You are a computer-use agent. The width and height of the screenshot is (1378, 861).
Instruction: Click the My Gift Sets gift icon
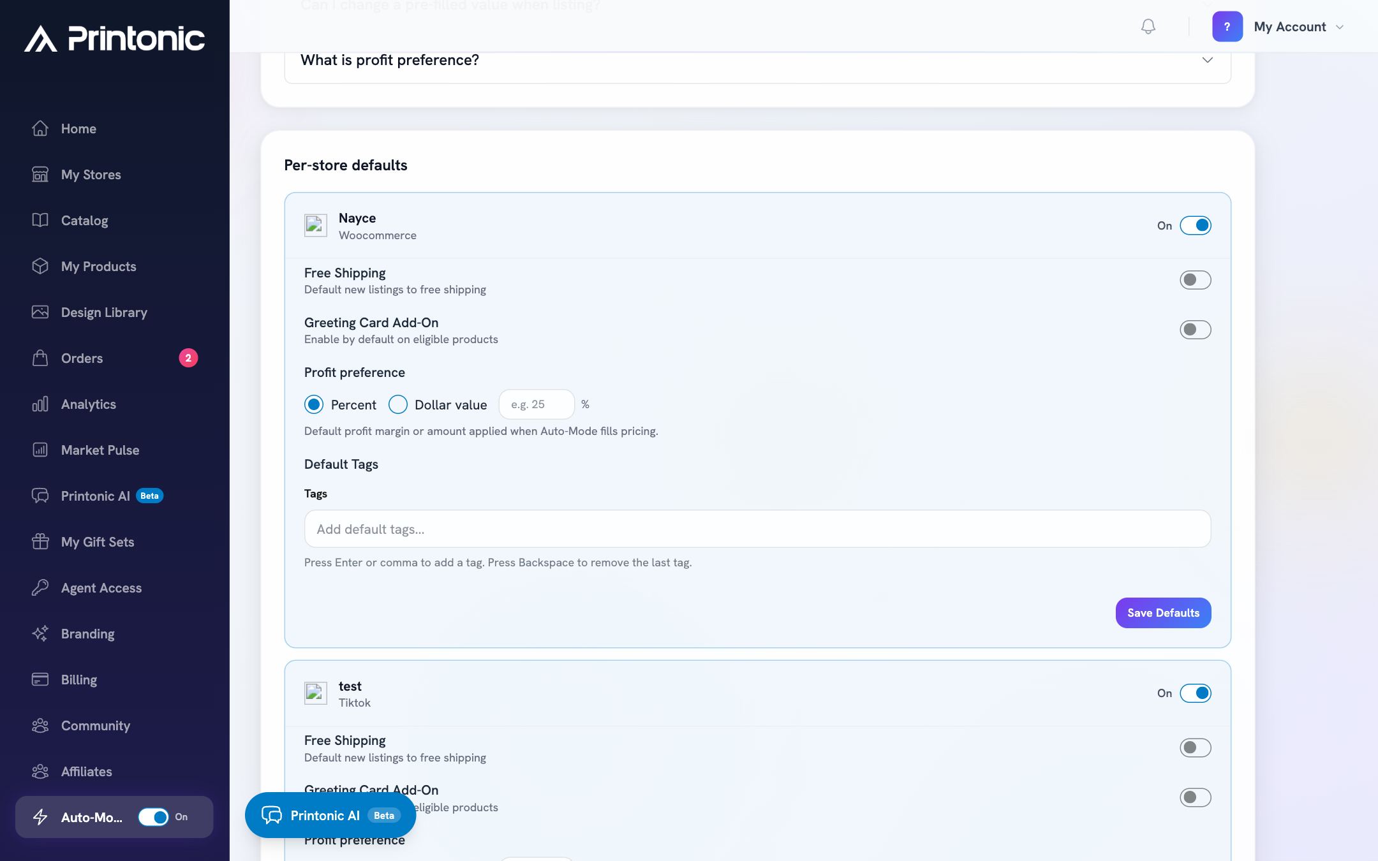coord(40,541)
